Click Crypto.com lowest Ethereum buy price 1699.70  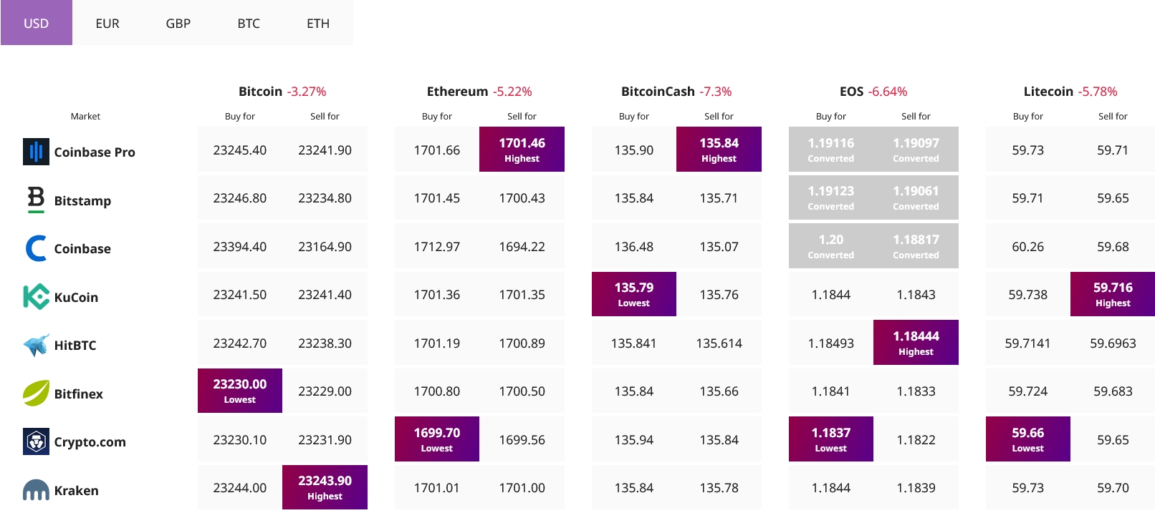coord(437,439)
